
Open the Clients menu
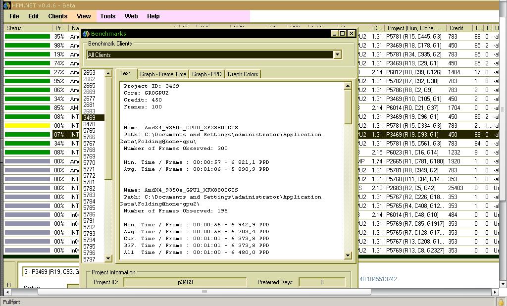coord(57,16)
